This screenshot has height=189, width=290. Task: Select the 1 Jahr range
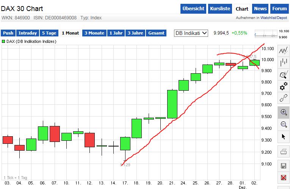tap(116, 33)
